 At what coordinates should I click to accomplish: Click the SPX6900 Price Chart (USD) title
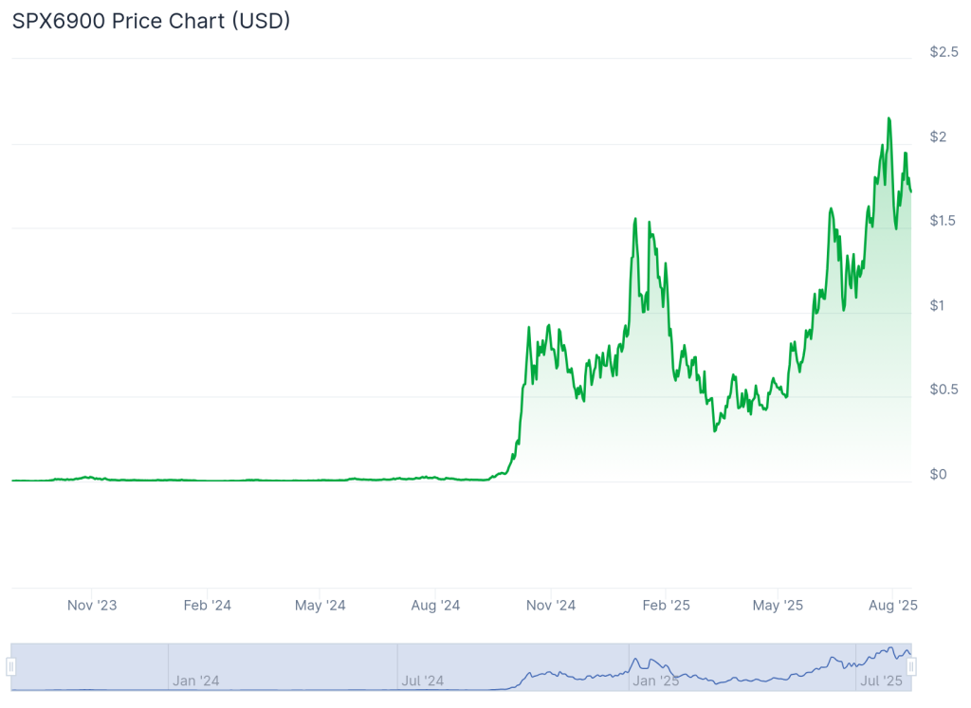pos(151,21)
